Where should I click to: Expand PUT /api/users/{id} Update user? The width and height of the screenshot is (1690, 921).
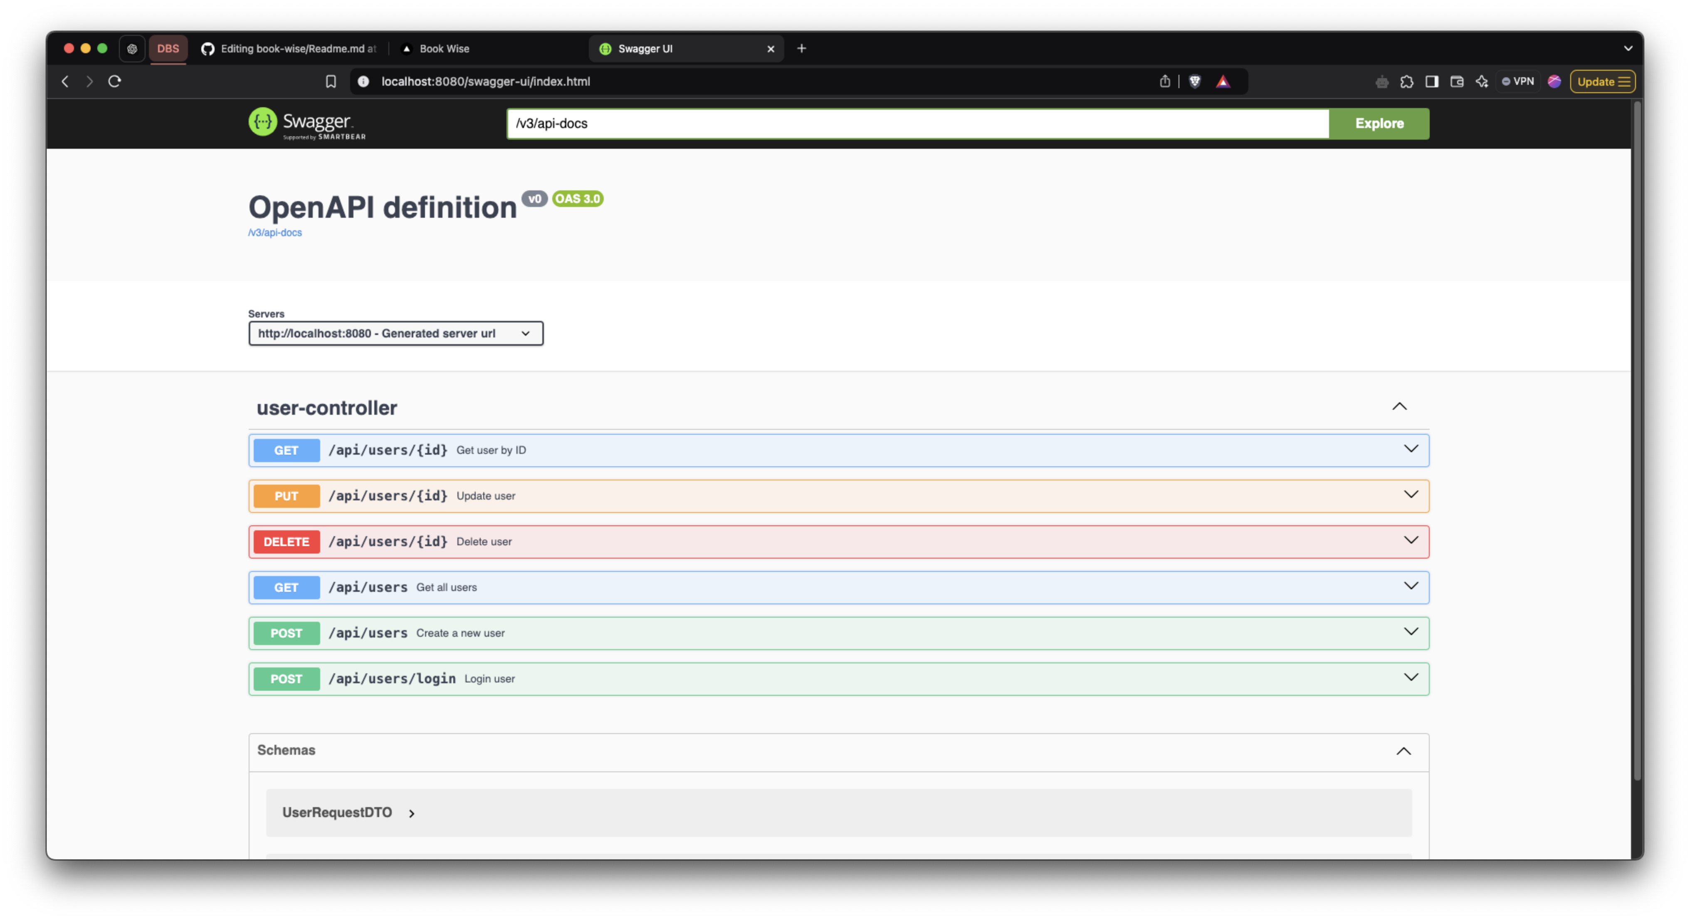[x=838, y=495]
